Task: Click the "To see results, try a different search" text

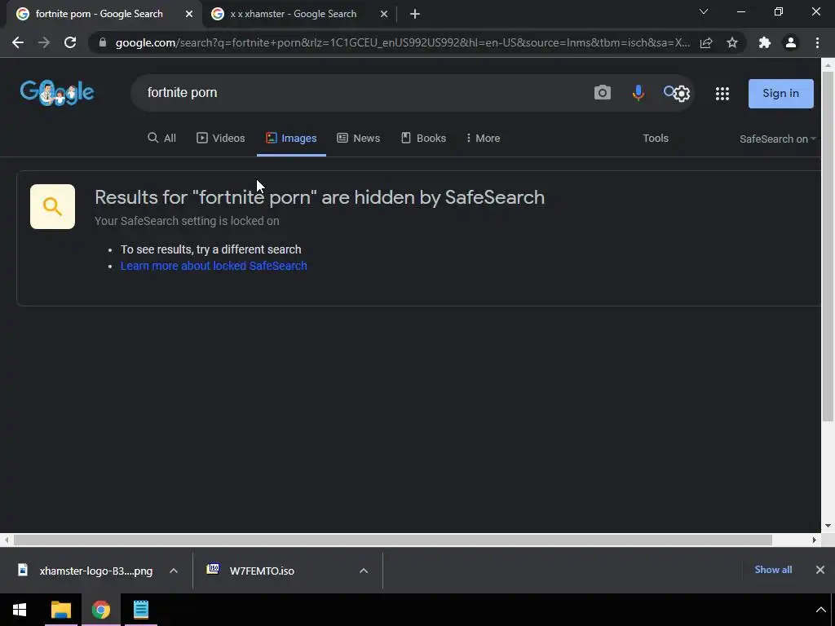Action: tap(211, 249)
